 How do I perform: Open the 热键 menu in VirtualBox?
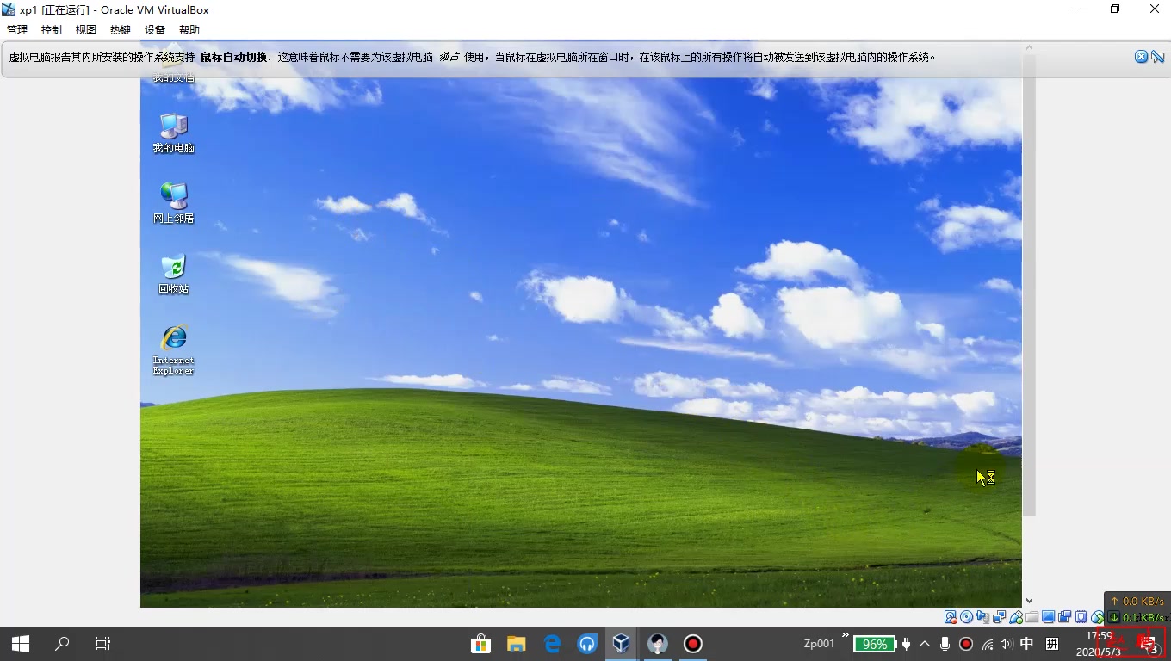tap(120, 28)
